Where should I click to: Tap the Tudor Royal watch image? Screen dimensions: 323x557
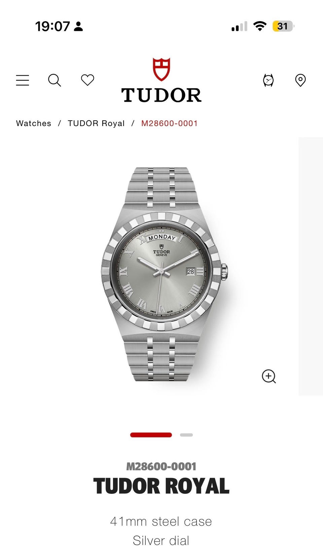[165, 274]
